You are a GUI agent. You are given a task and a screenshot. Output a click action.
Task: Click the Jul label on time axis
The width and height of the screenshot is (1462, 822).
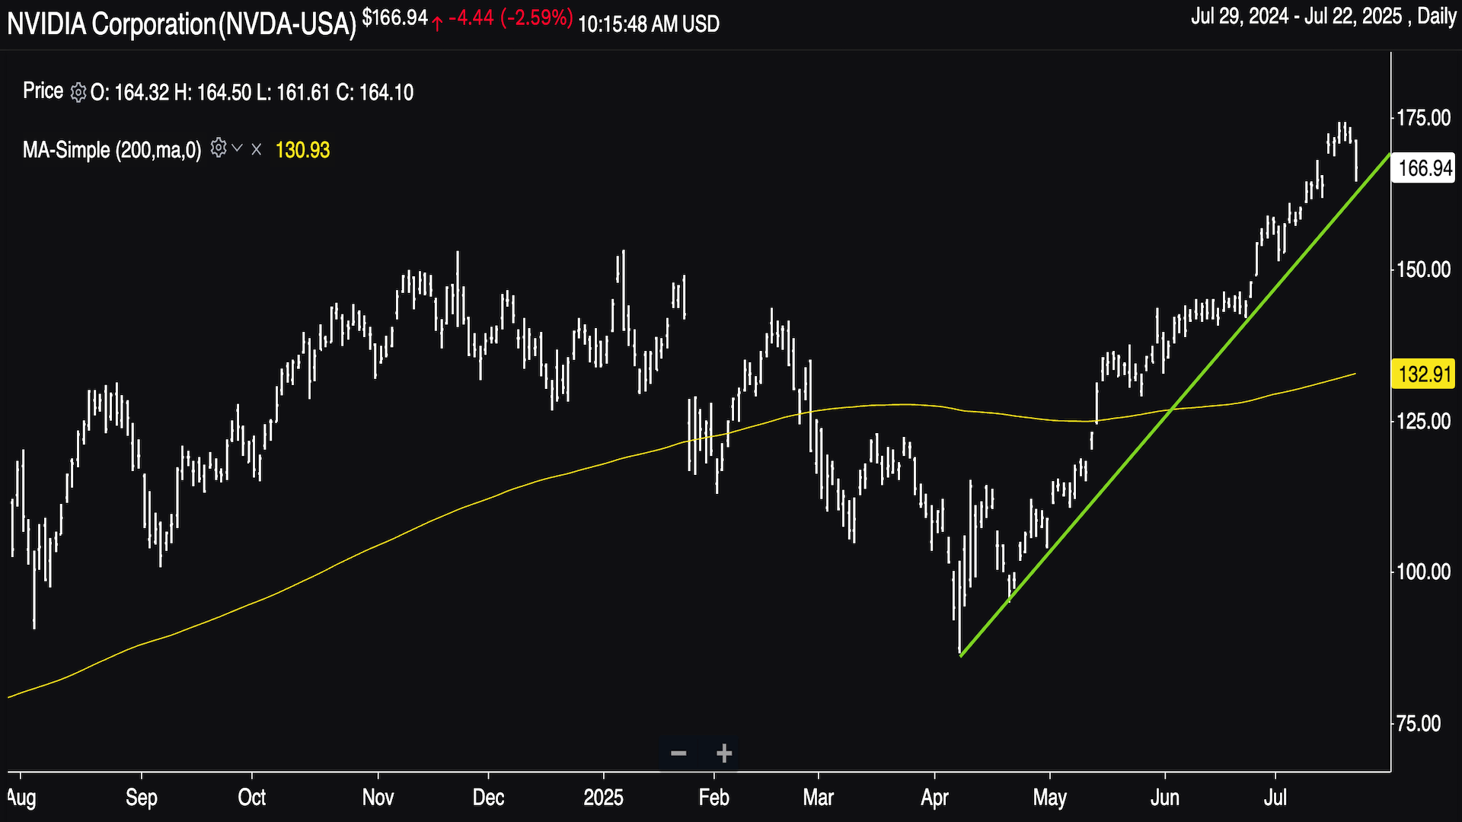coord(1275,798)
